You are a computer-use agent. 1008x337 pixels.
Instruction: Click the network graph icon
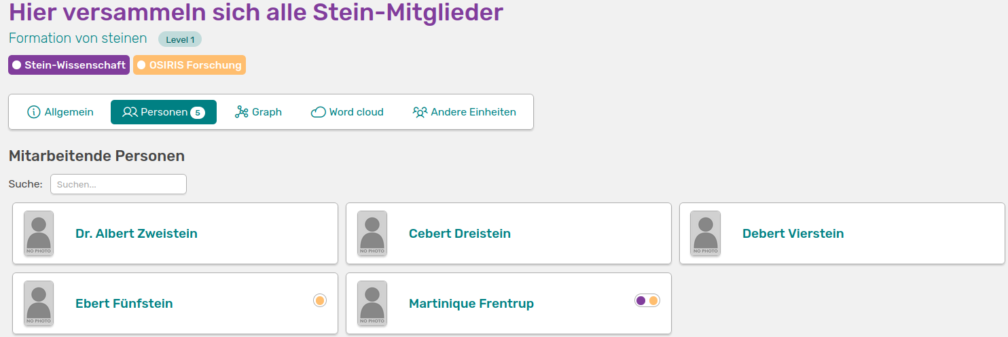pyautogui.click(x=242, y=112)
